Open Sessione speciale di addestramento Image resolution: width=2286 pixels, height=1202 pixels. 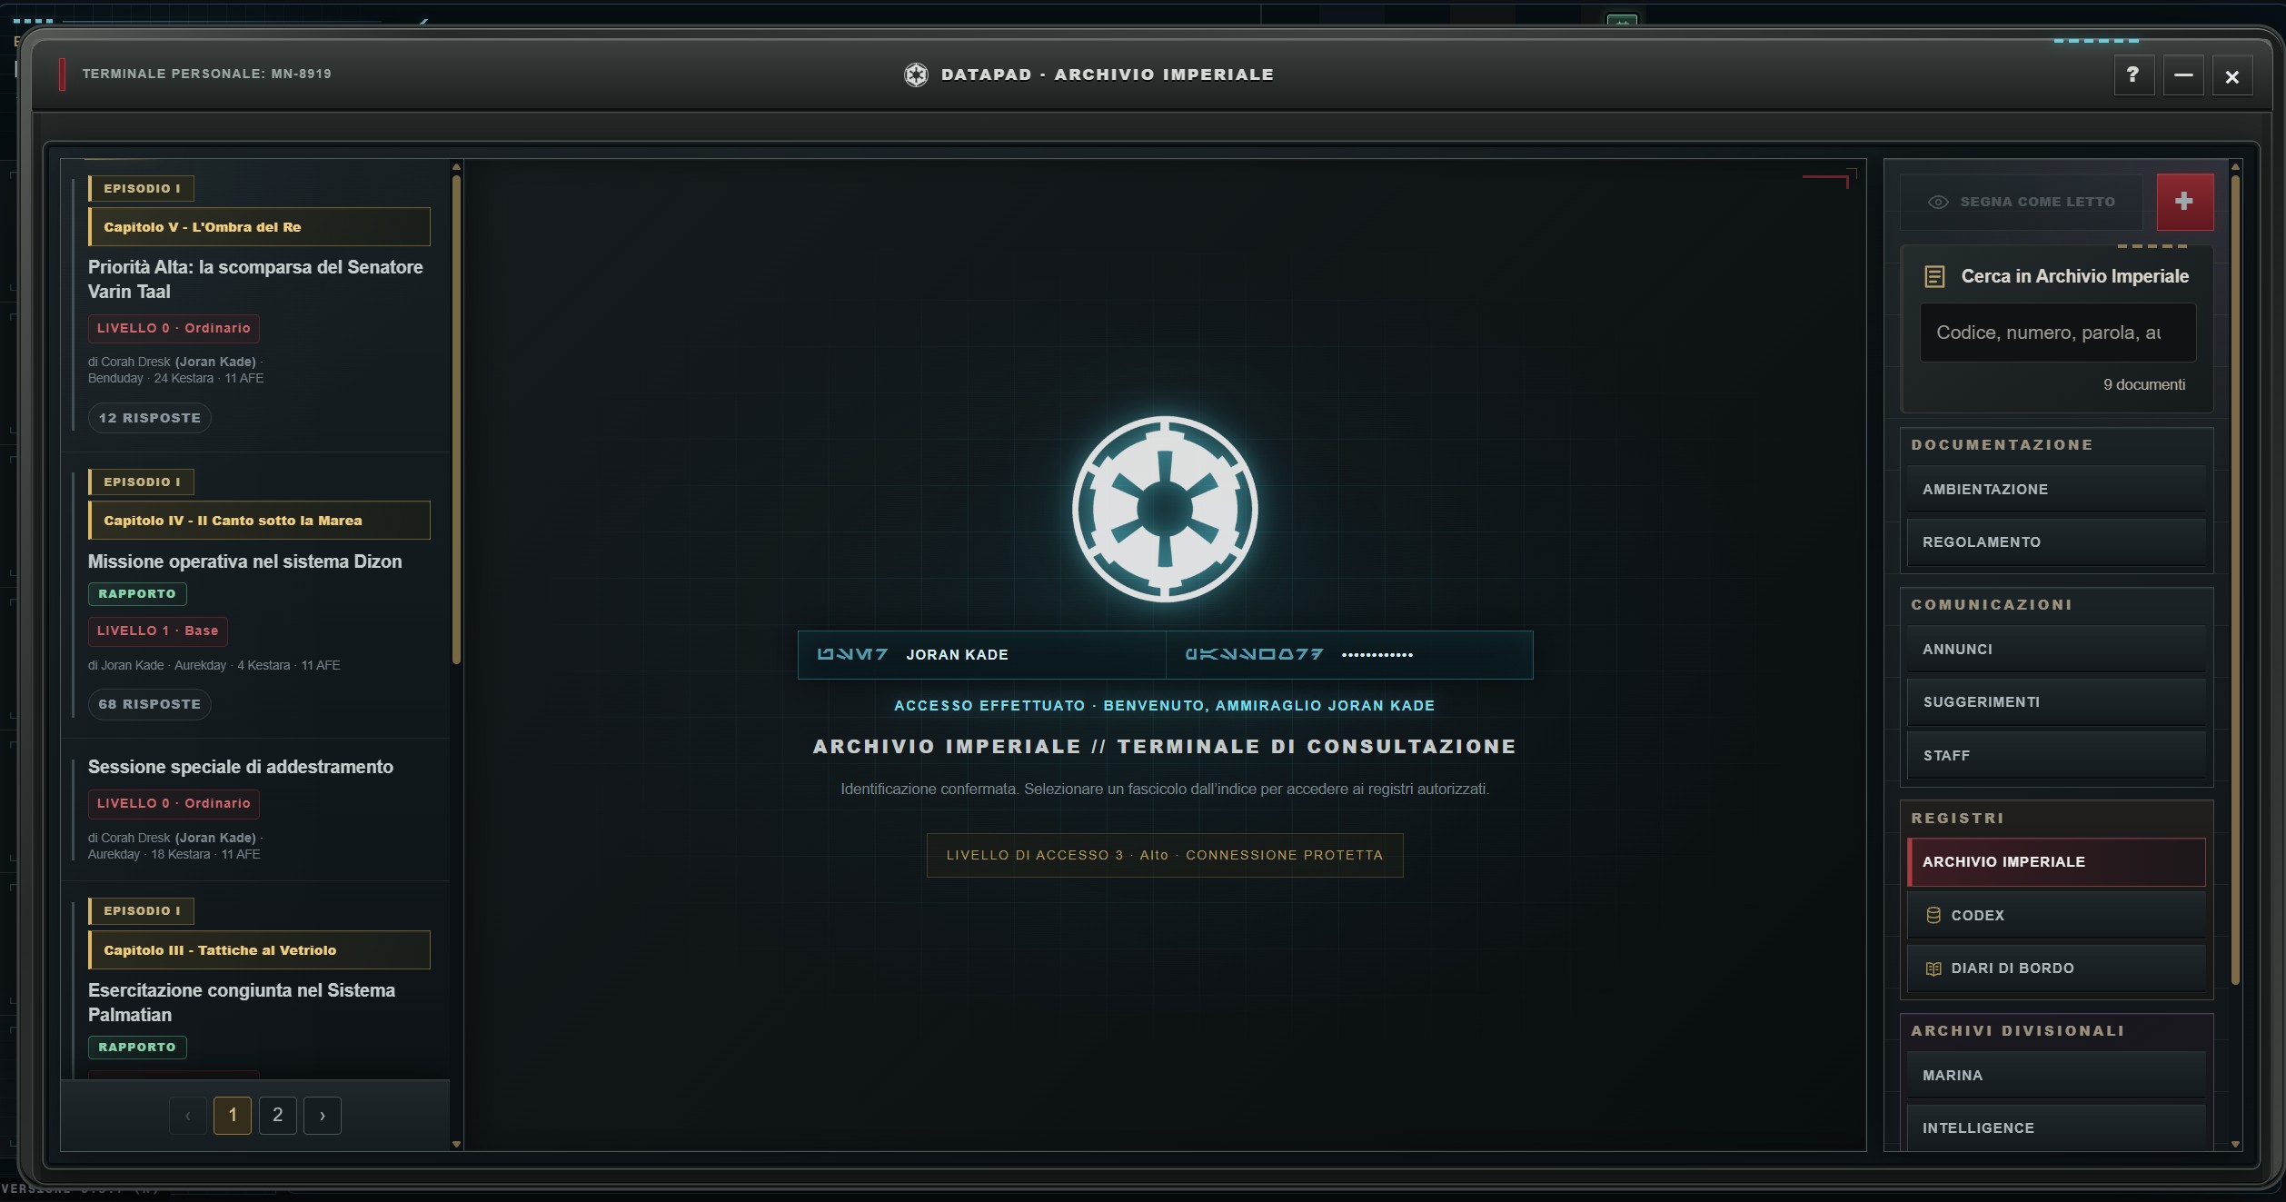(x=241, y=767)
